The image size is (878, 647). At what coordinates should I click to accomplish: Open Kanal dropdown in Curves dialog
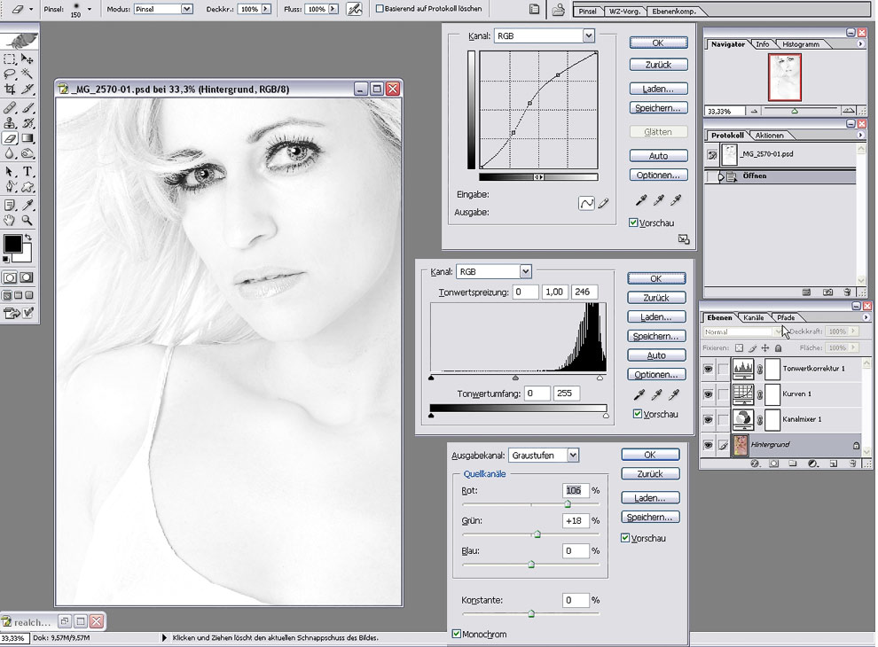pyautogui.click(x=588, y=35)
